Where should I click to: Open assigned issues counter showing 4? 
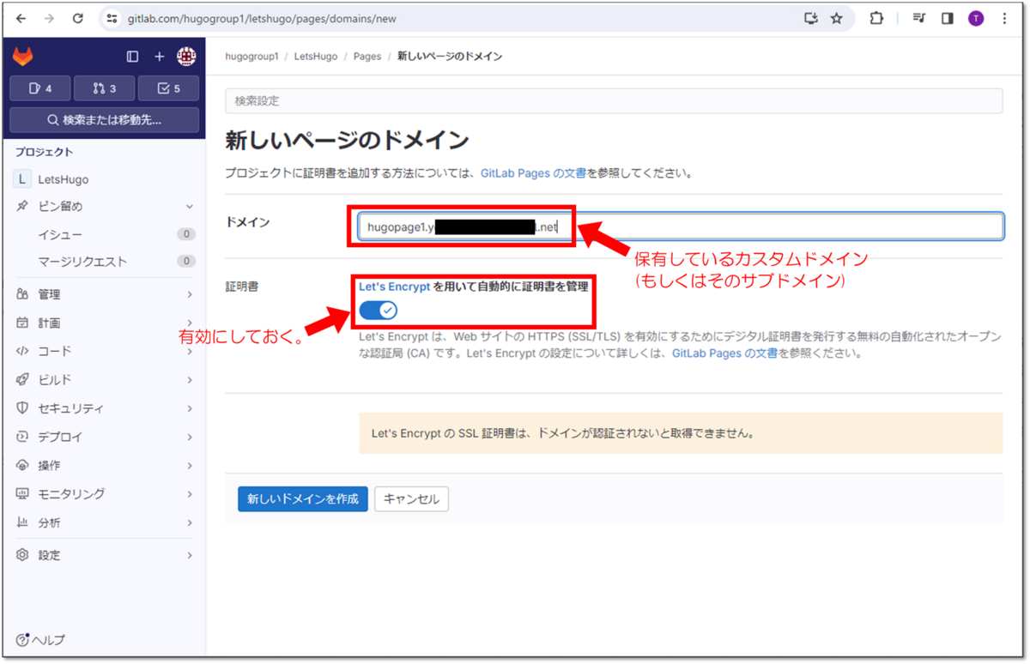tap(40, 88)
